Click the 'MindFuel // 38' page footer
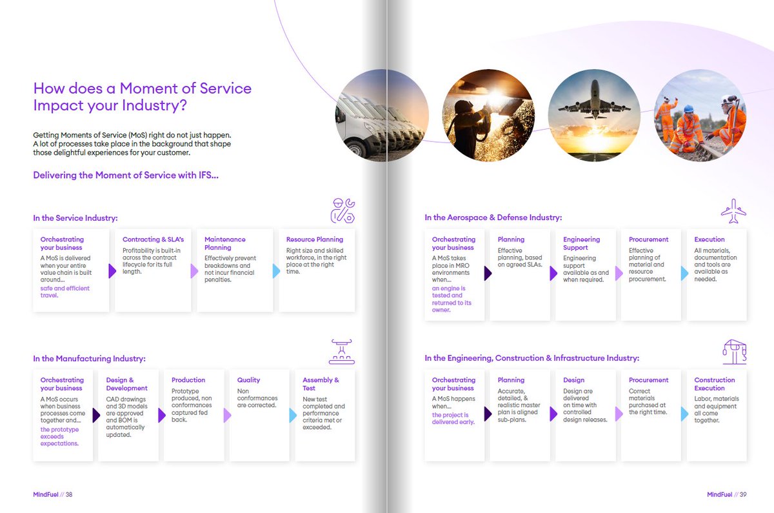This screenshot has width=774, height=513. coord(53,495)
